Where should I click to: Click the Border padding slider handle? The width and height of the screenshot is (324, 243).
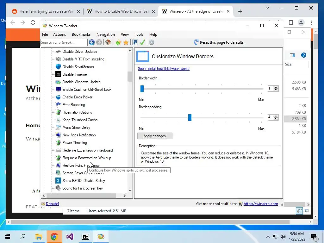(x=190, y=117)
